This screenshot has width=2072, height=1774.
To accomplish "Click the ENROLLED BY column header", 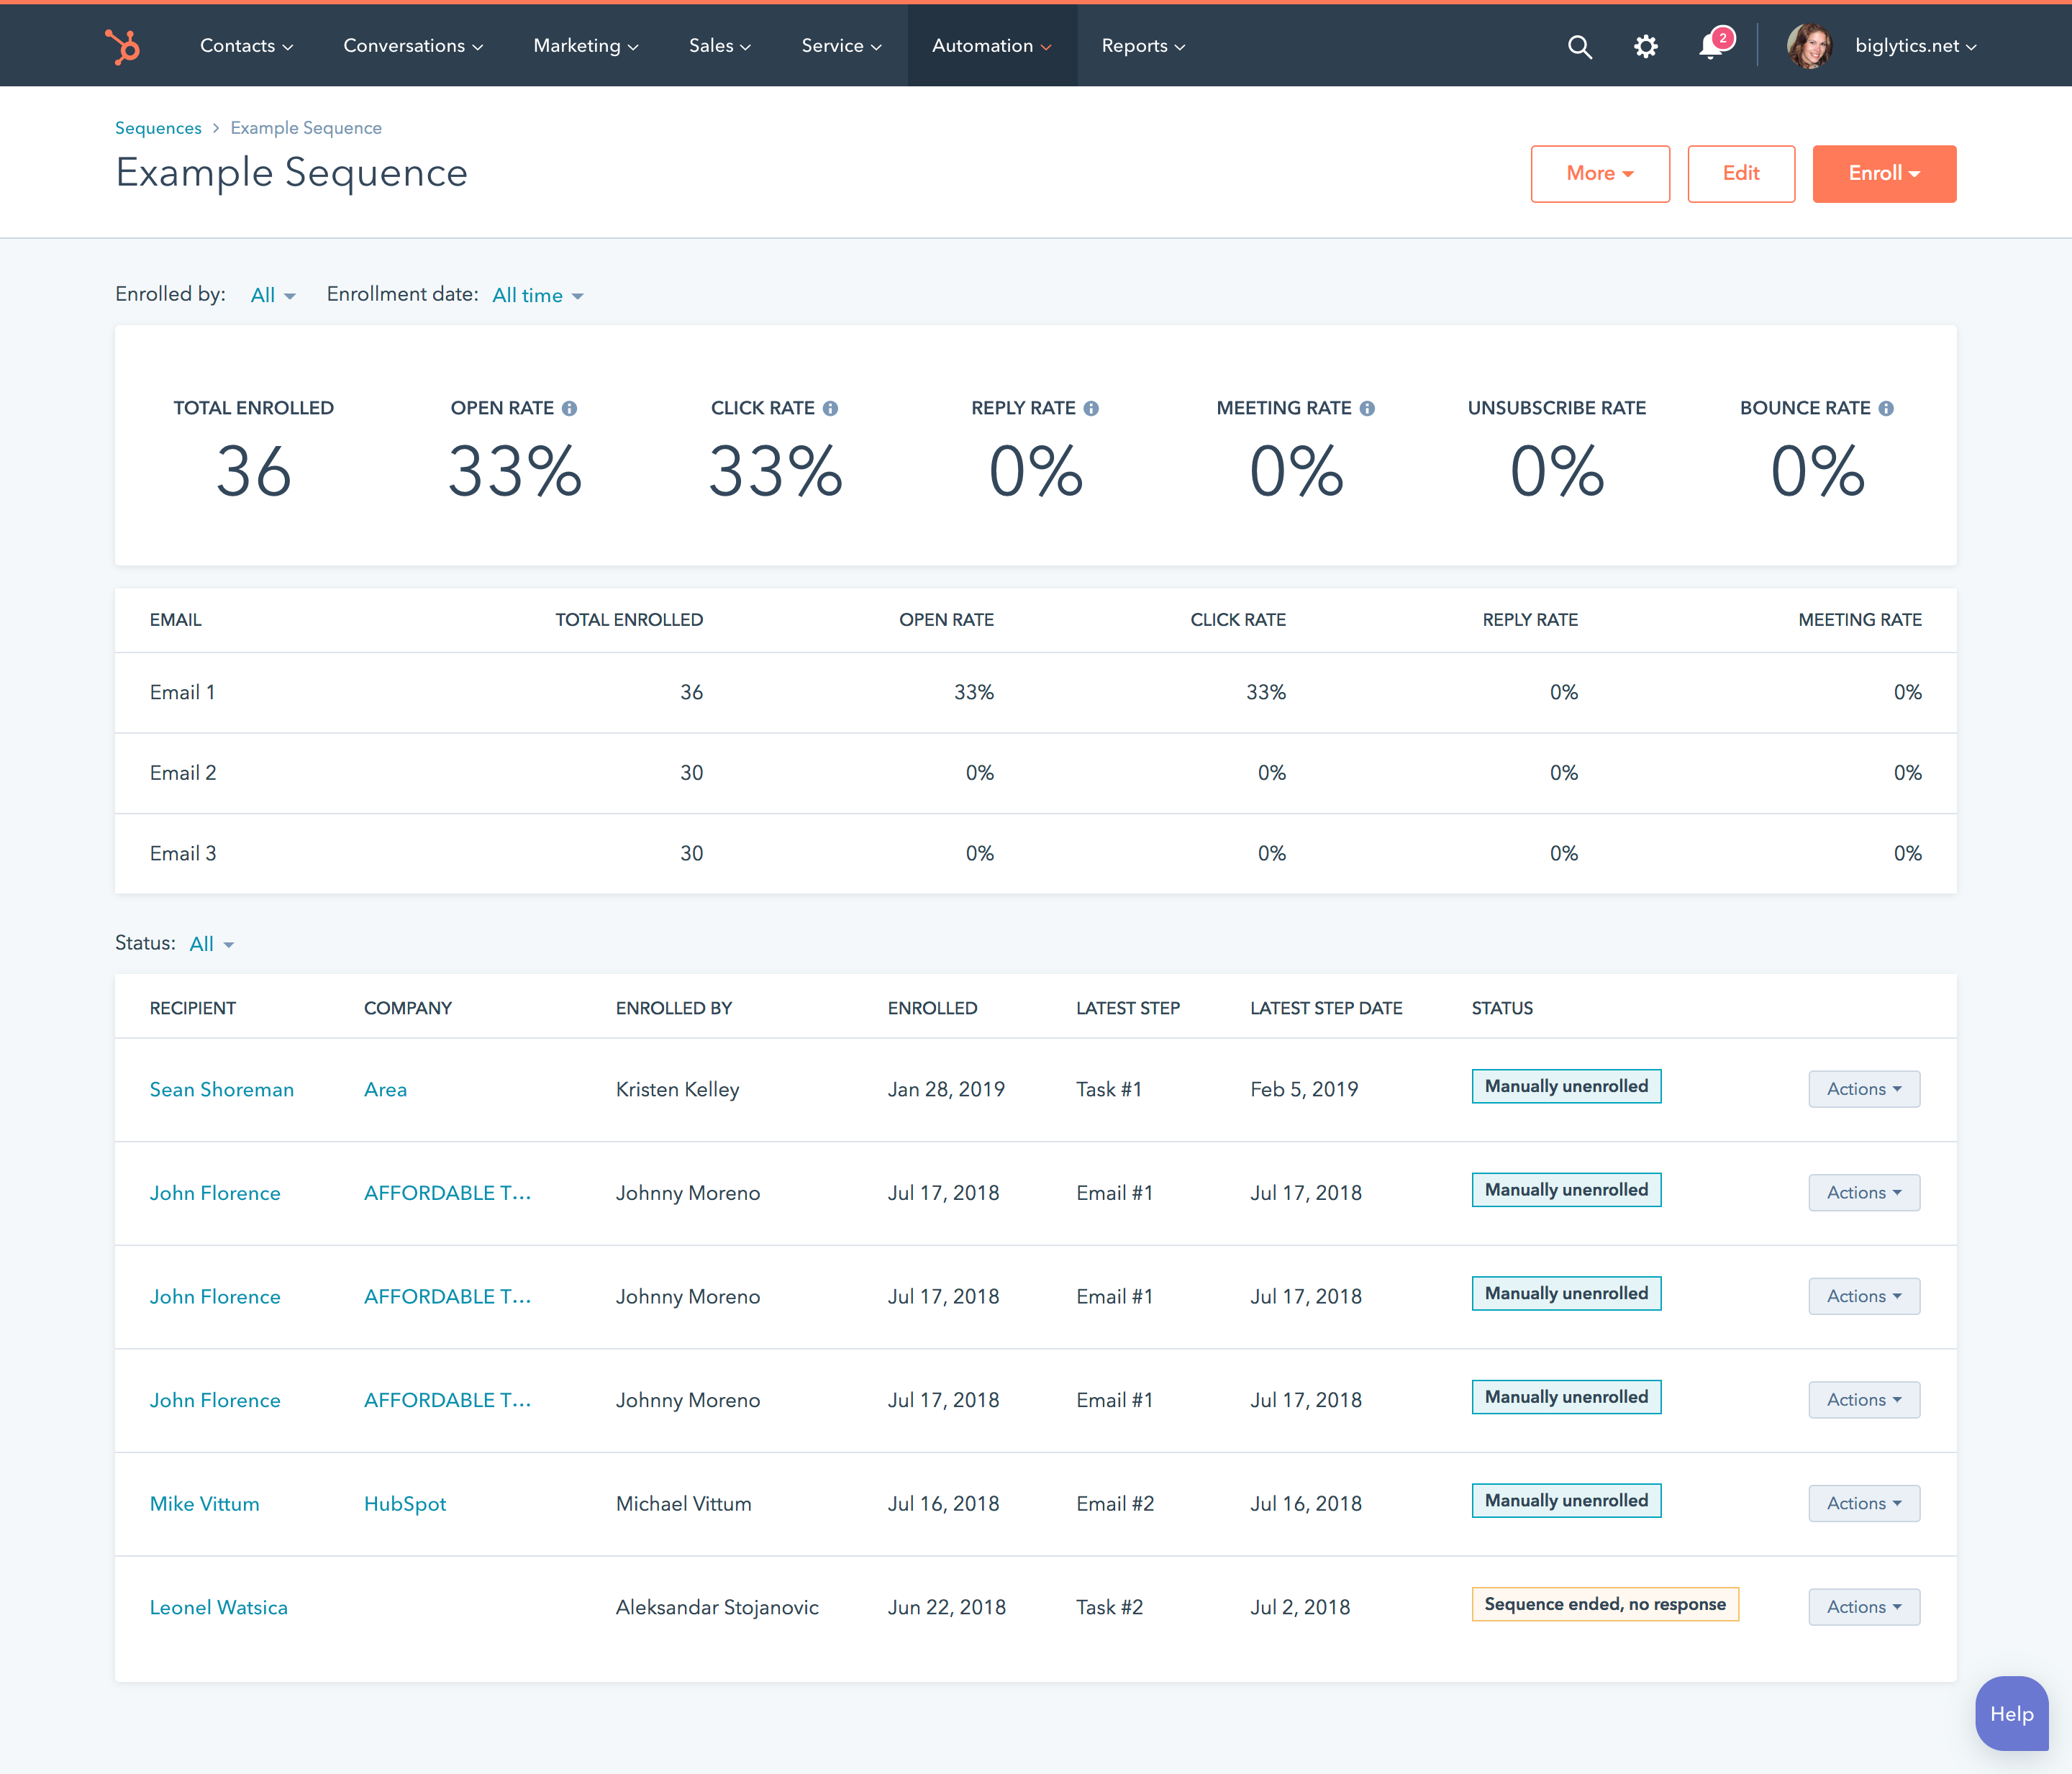I will pos(674,1008).
